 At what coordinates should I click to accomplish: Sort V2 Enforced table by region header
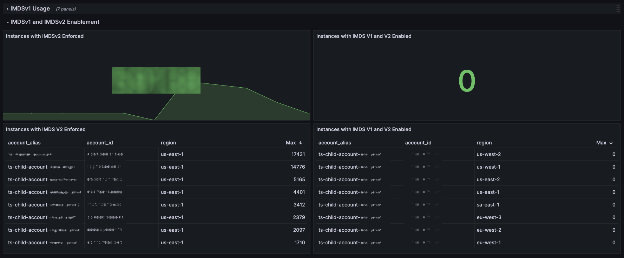pyautogui.click(x=168, y=143)
